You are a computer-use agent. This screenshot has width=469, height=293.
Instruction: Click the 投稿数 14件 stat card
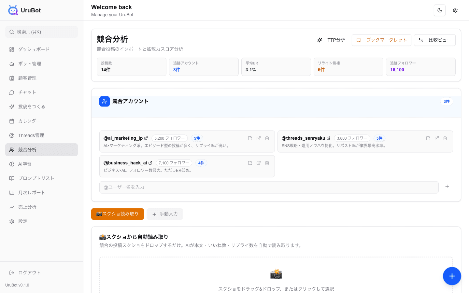pos(132,67)
